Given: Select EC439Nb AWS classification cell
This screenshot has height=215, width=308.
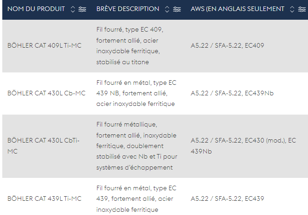Looking at the screenshot, I should pos(232,93).
